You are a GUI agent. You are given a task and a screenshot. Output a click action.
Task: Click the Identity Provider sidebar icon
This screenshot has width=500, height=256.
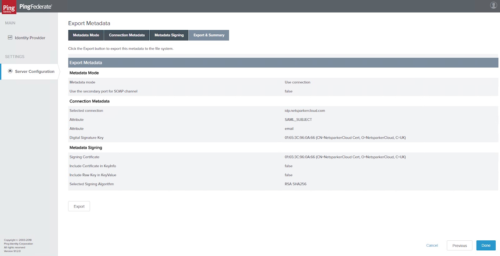10,37
